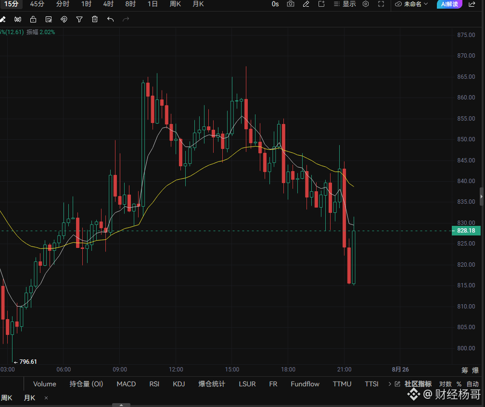485x407 pixels.
Task: Toggle the 持仓量 (OI) indicator
Action: tap(86, 384)
